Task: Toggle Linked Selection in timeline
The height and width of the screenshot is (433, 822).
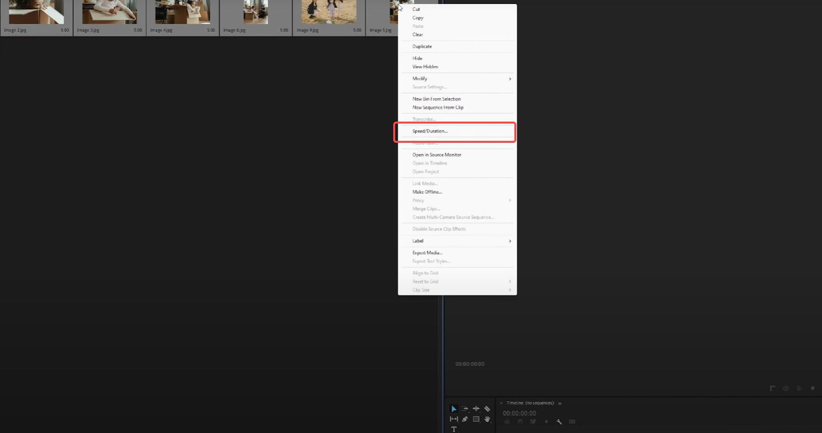Action: click(x=533, y=422)
